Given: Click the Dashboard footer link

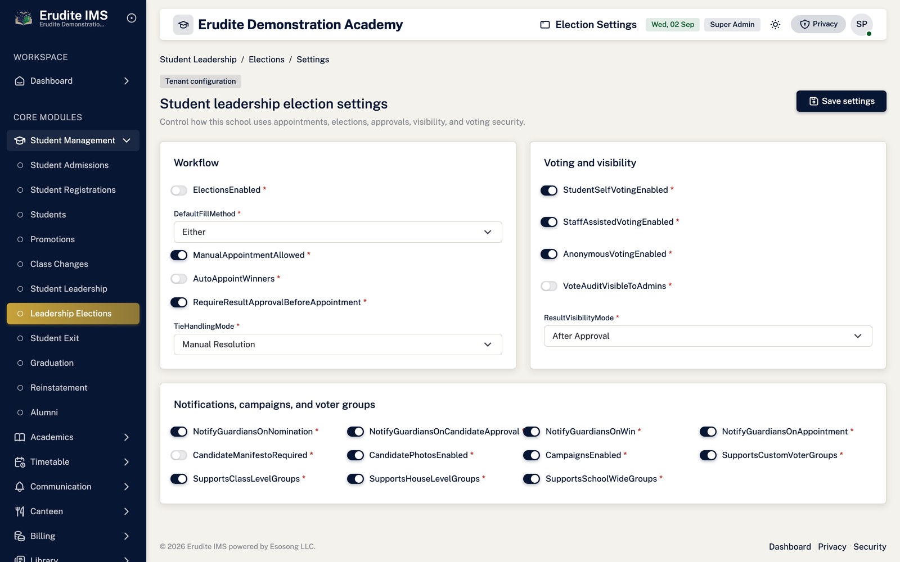Looking at the screenshot, I should (790, 547).
